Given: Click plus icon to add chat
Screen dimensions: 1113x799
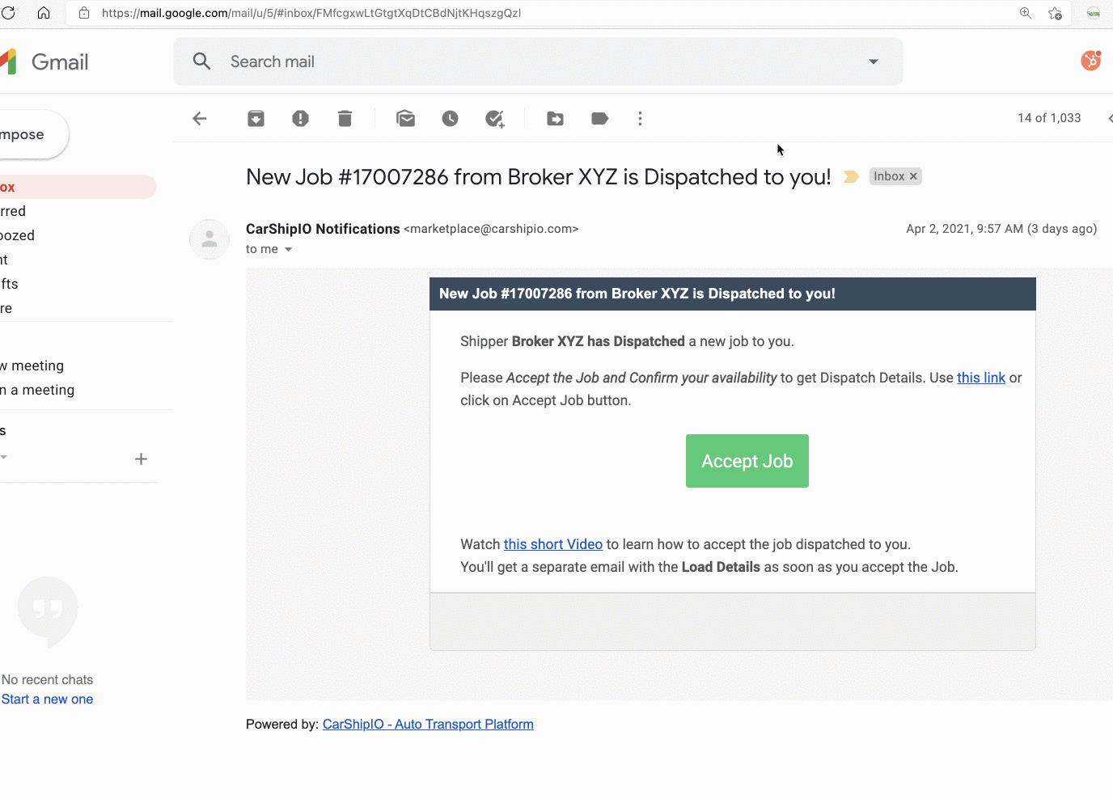Looking at the screenshot, I should (141, 459).
